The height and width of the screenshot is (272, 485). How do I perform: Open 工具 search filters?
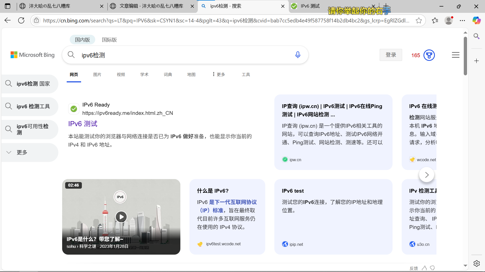(246, 75)
